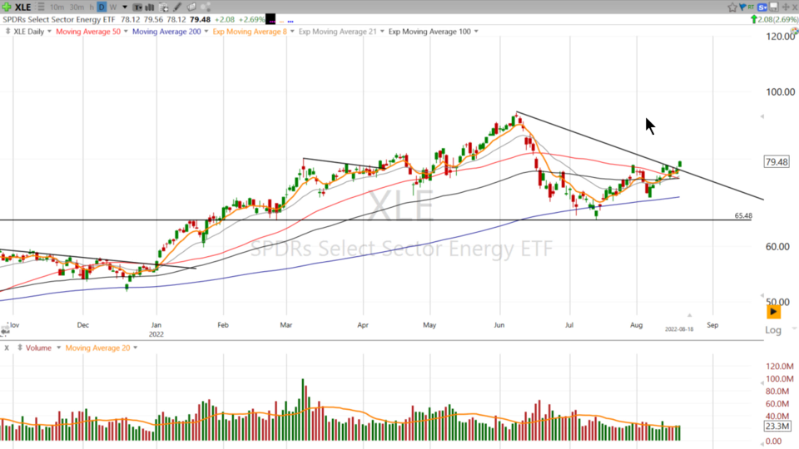
Task: Click small icon at bottom-left of date axis
Action: [x=5, y=332]
